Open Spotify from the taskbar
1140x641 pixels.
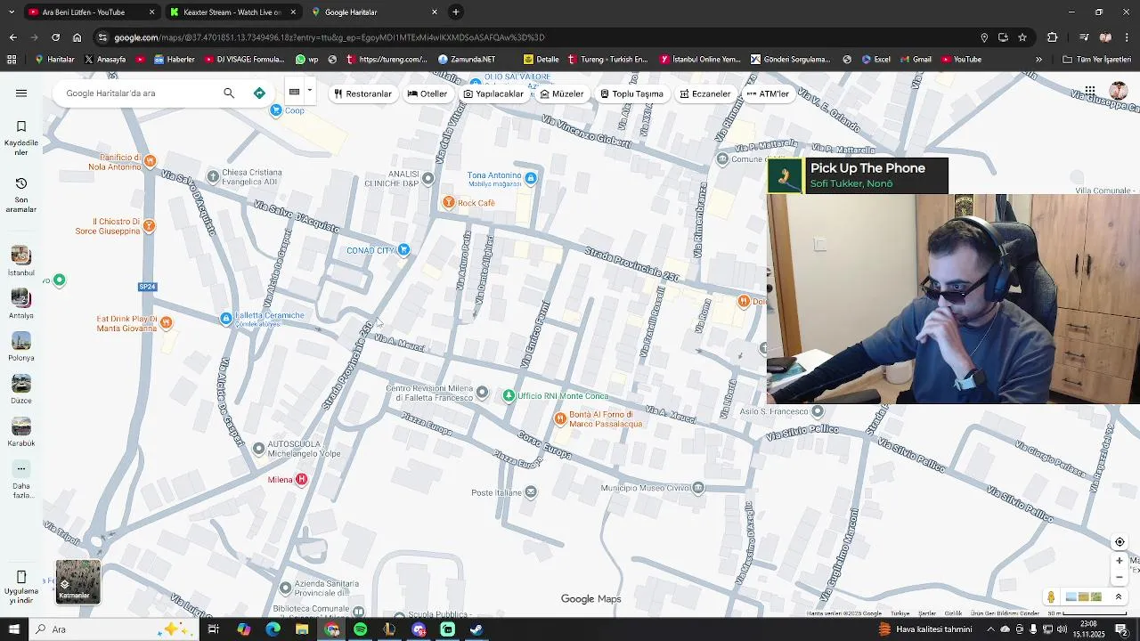coord(360,629)
